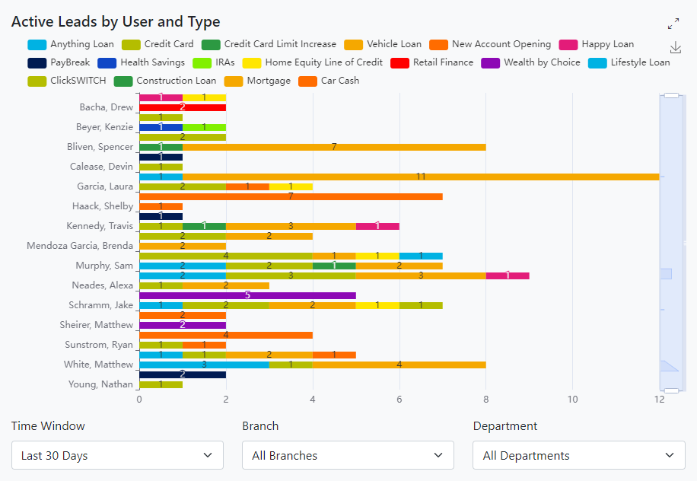This screenshot has width=697, height=481.
Task: Expand the Department dropdown
Action: click(x=578, y=455)
